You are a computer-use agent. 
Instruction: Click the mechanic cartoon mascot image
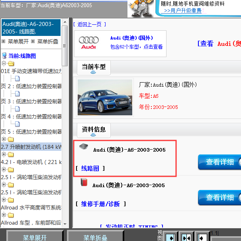[141, 8]
